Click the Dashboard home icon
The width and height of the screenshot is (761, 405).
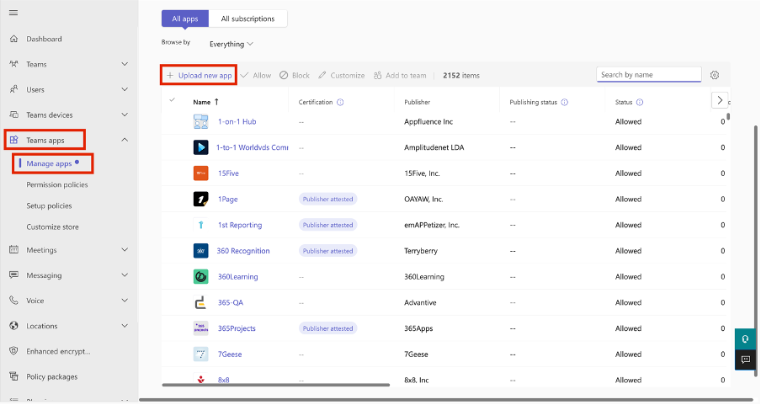click(x=13, y=39)
